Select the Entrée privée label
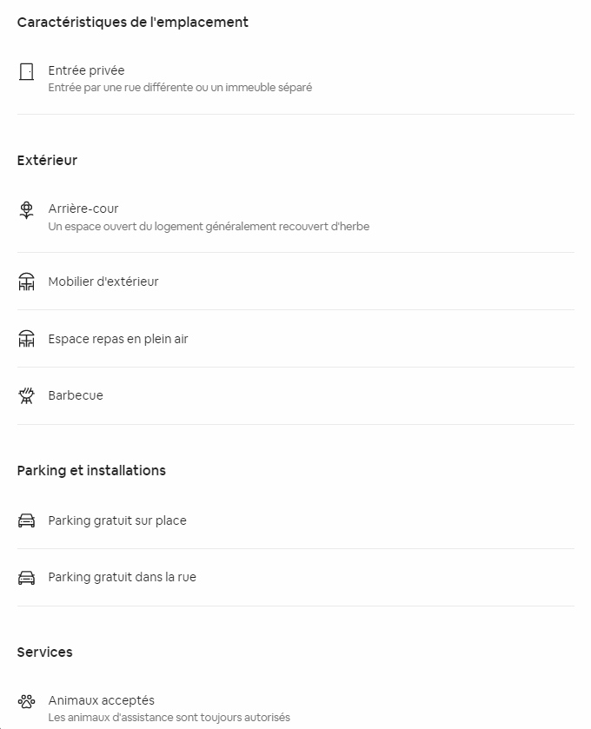Image resolution: width=591 pixels, height=729 pixels. [x=86, y=70]
